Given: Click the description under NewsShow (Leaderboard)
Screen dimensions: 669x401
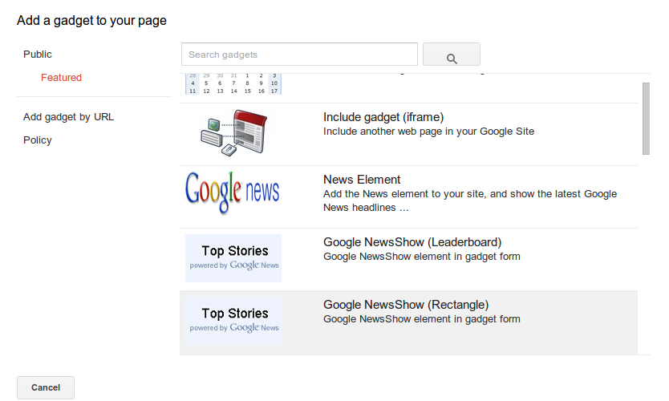Looking at the screenshot, I should point(421,257).
